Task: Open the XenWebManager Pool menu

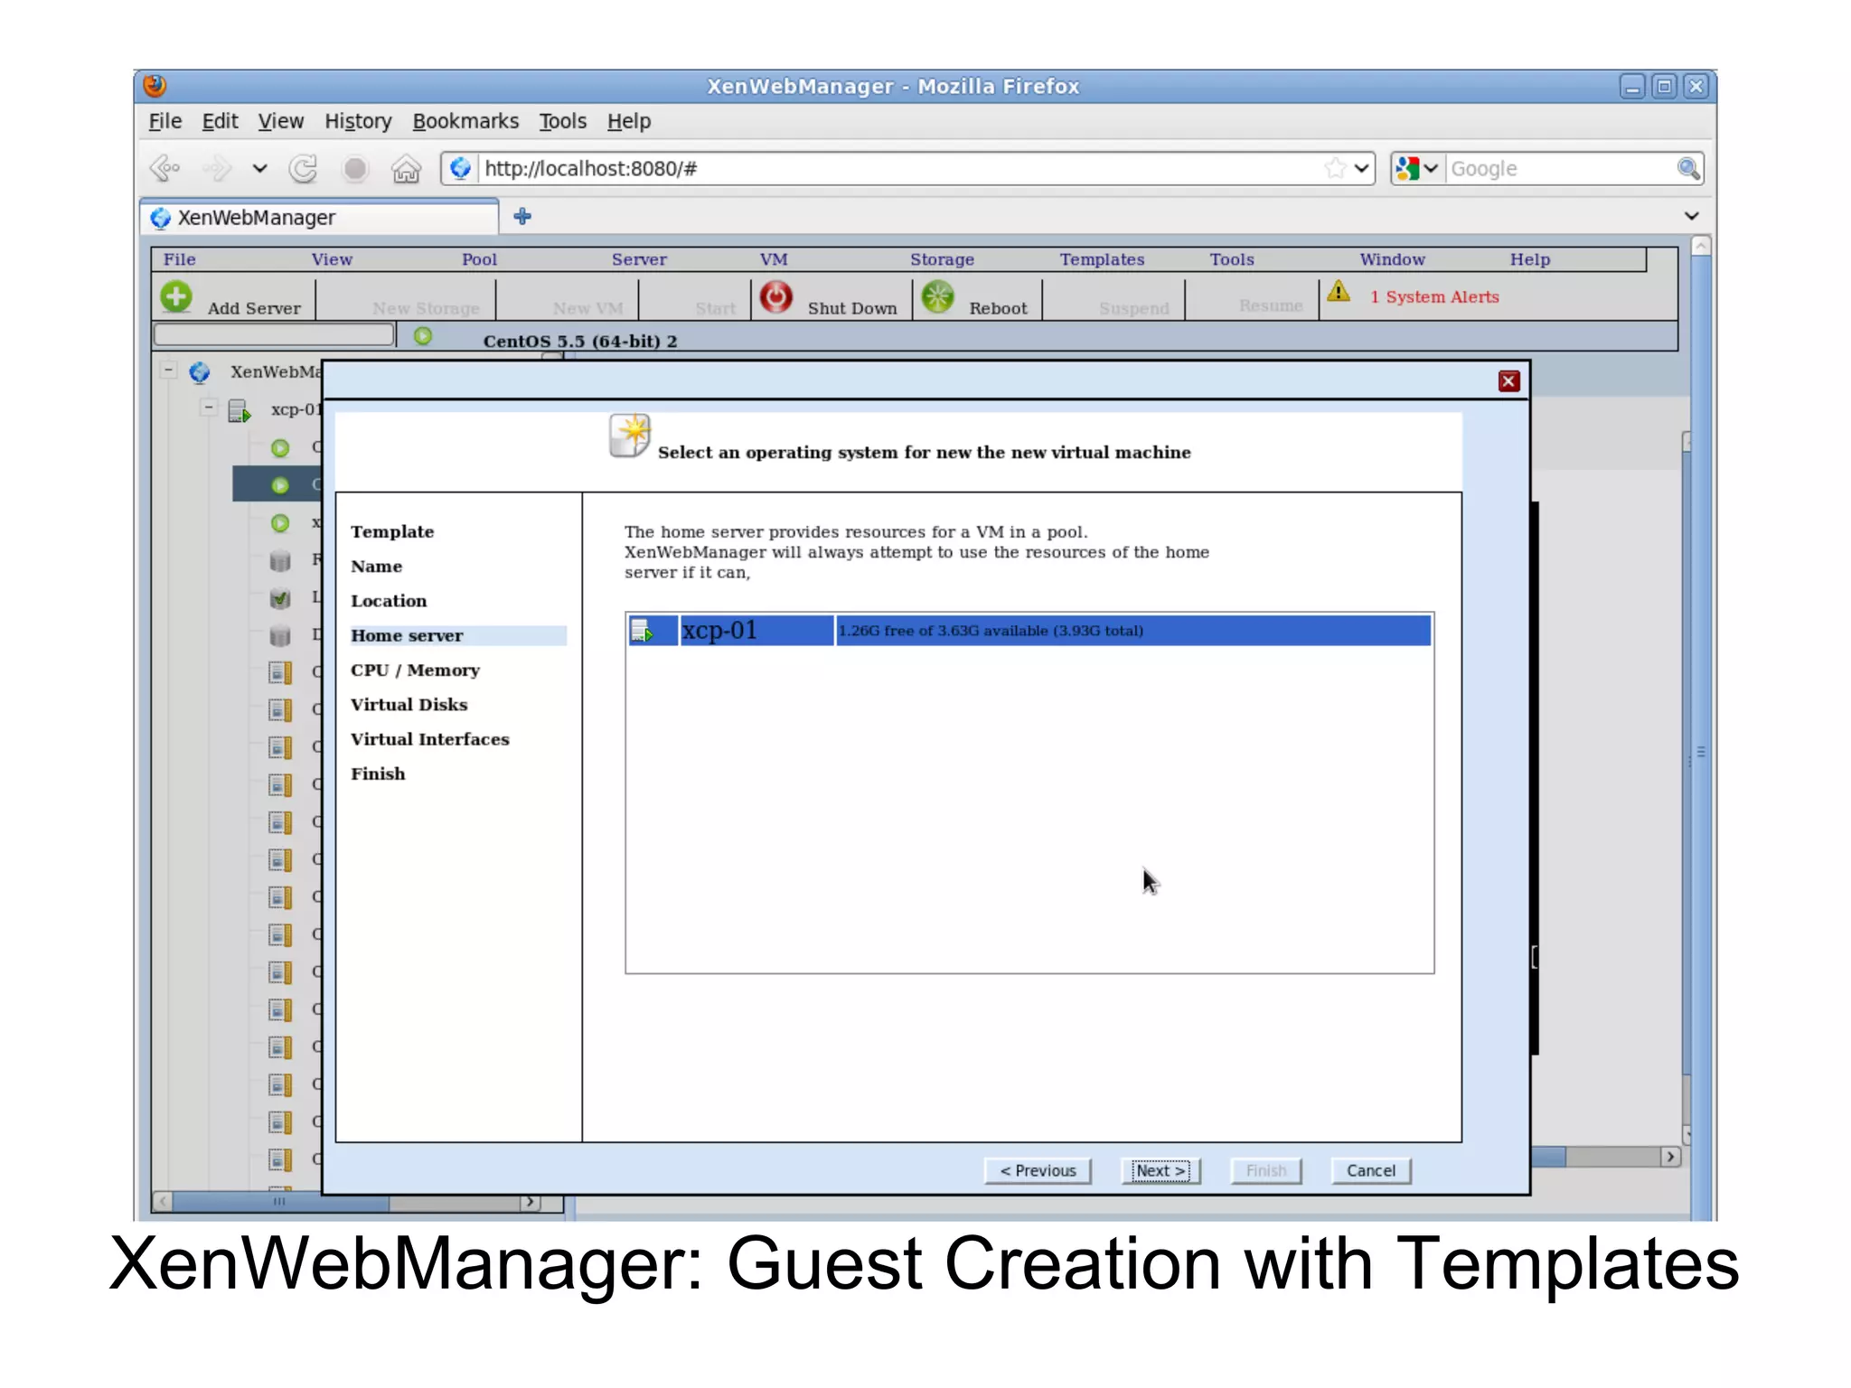Action: click(479, 259)
